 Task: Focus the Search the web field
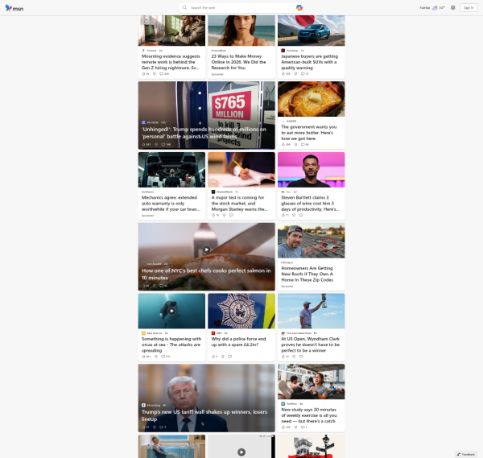[x=242, y=8]
